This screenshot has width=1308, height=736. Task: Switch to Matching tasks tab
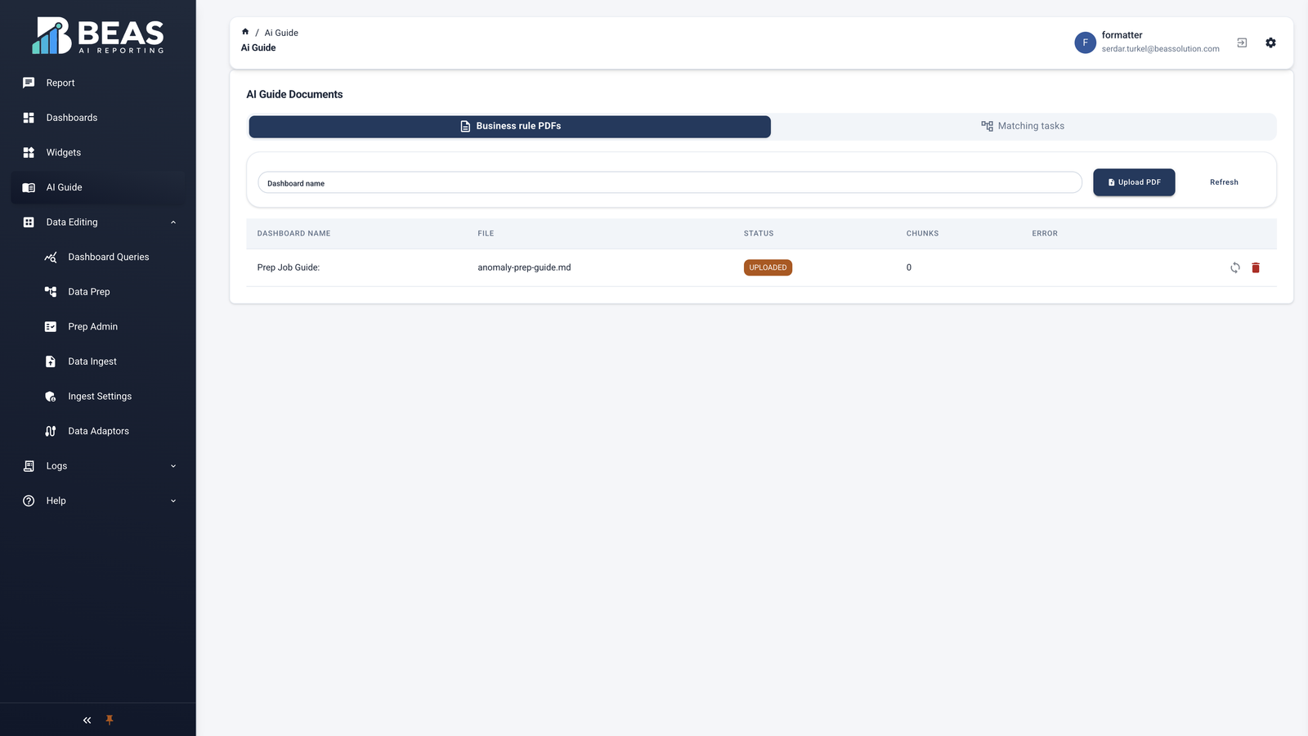[x=1023, y=126]
